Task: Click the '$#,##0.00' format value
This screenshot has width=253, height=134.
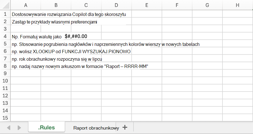Action: [x=76, y=36]
